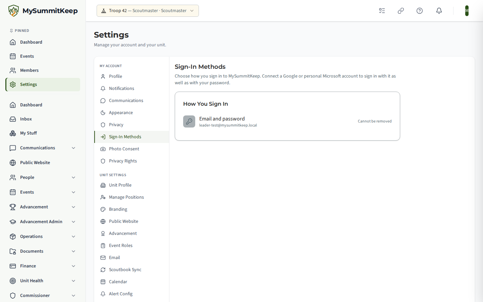Expand the Finance section chevron

tap(73, 266)
